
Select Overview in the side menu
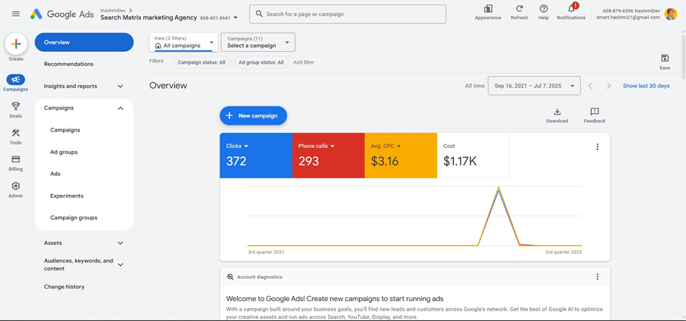[x=84, y=42]
